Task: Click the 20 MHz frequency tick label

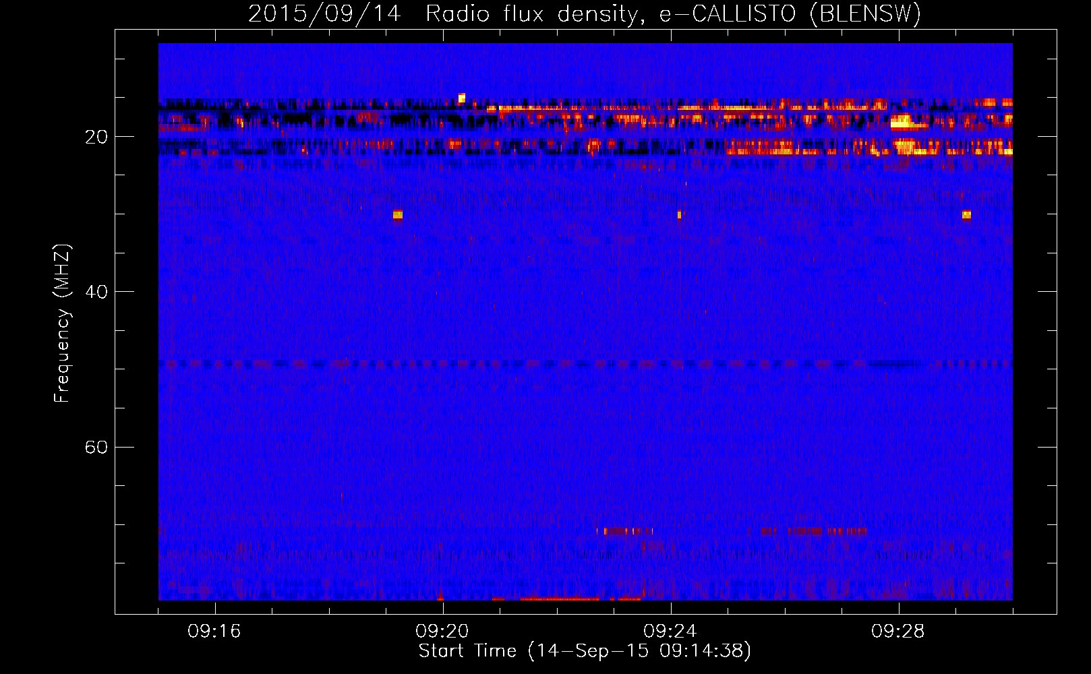Action: 96,137
